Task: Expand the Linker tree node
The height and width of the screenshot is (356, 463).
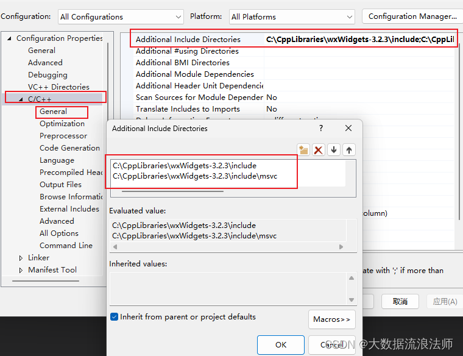Action: [21, 258]
